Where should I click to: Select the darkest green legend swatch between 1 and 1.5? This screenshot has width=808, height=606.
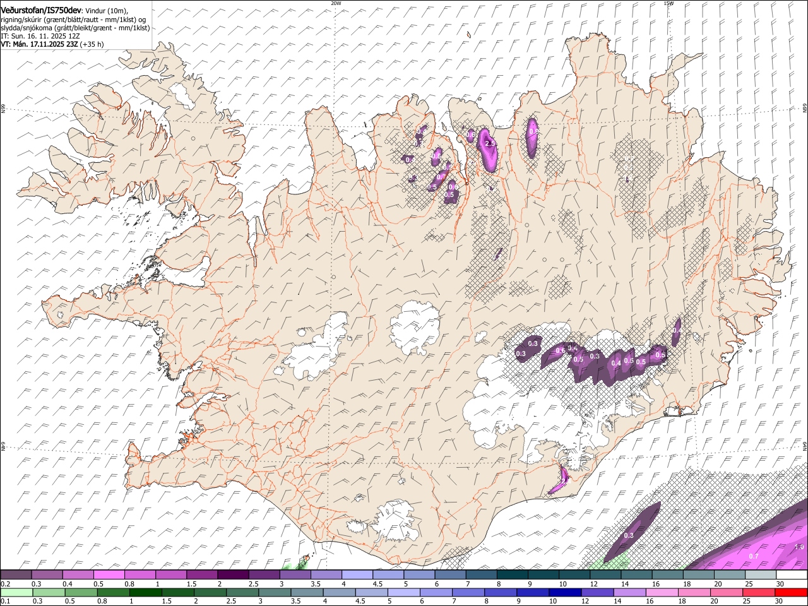click(x=146, y=592)
